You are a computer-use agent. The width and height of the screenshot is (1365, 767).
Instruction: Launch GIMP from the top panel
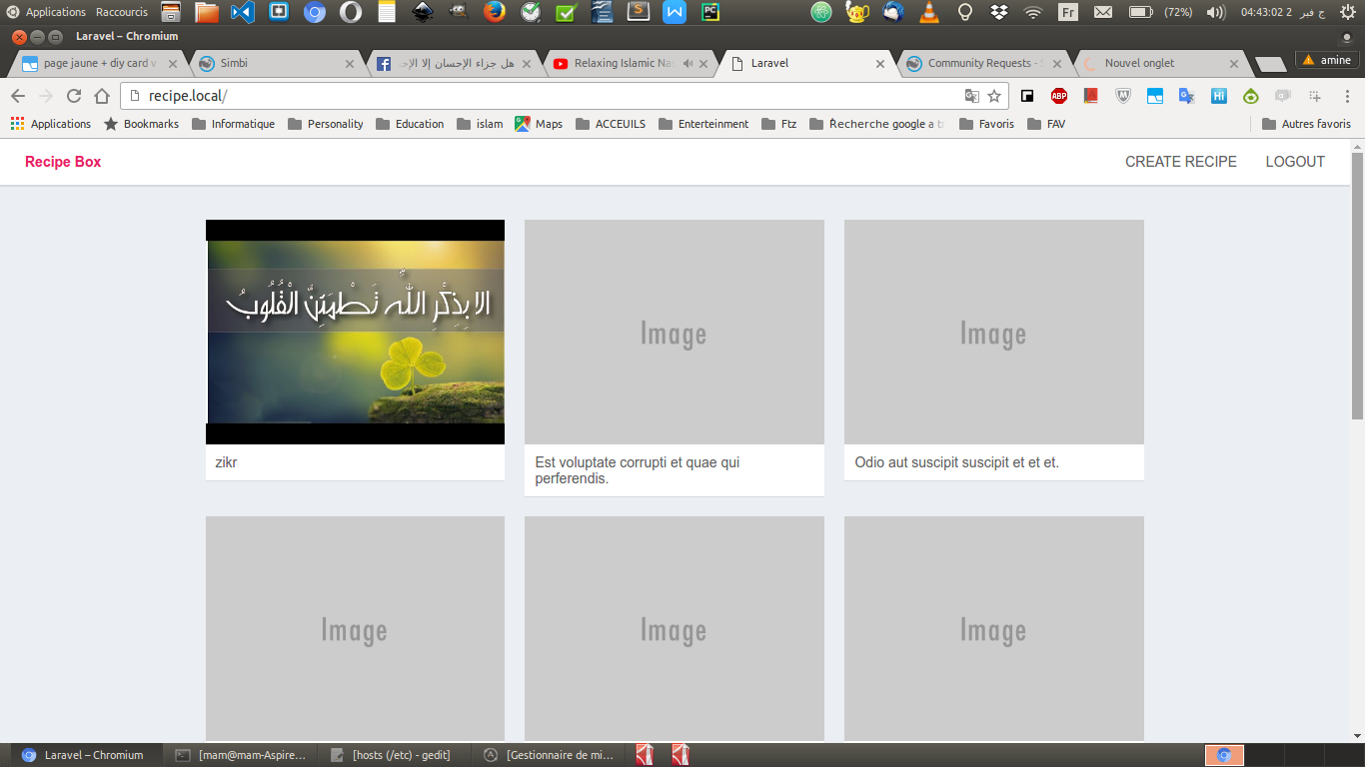click(458, 12)
